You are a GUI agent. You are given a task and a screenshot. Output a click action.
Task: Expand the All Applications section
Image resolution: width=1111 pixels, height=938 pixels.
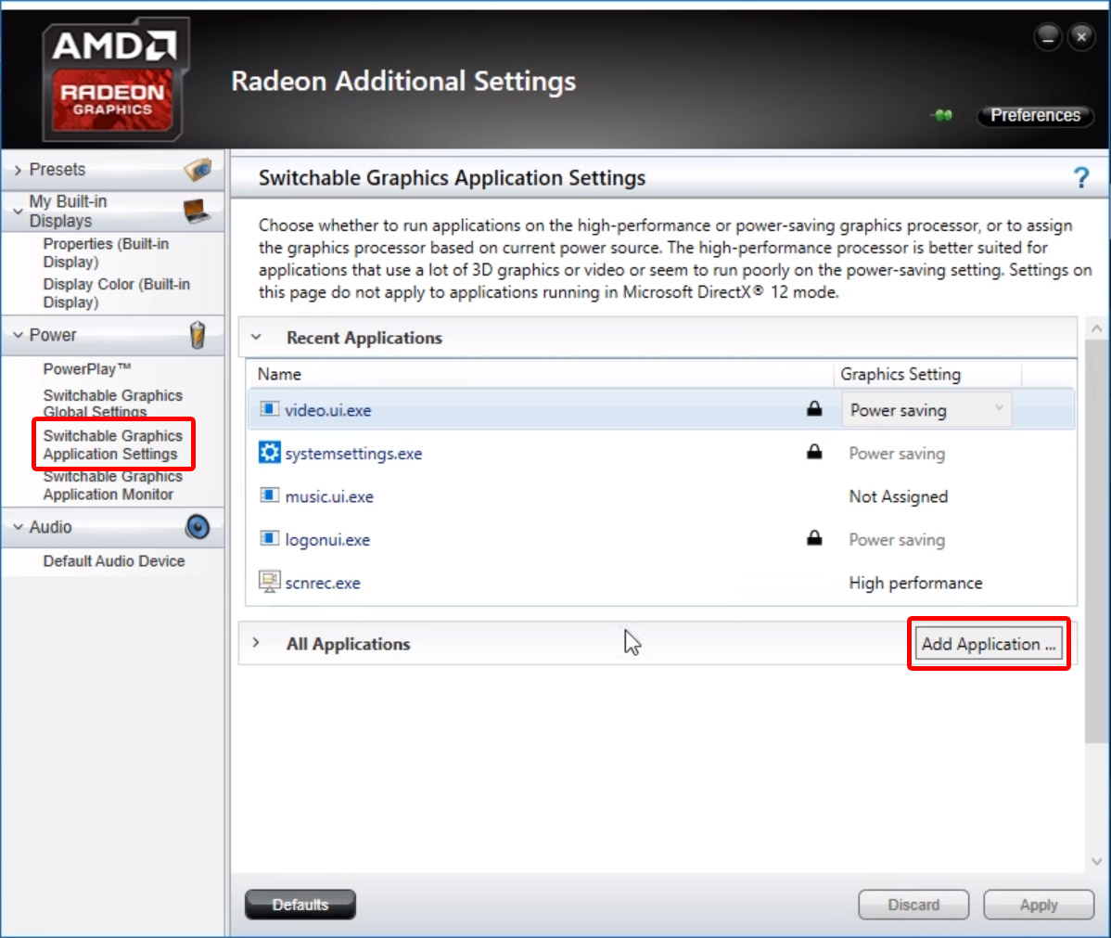[257, 643]
